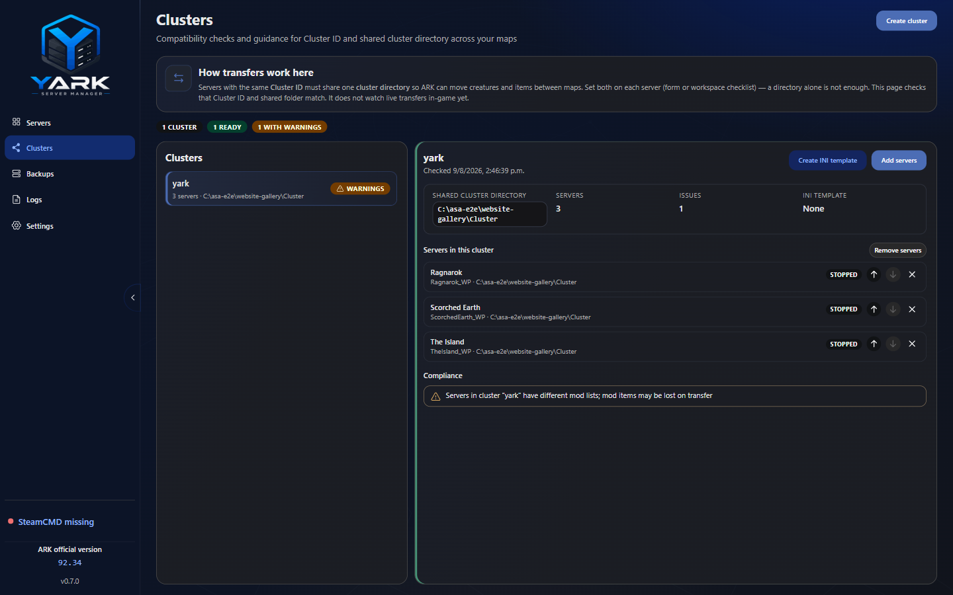Screen dimensions: 953x595
Task: Click the ARK official version number 92.34
Action: pyautogui.click(x=69, y=563)
